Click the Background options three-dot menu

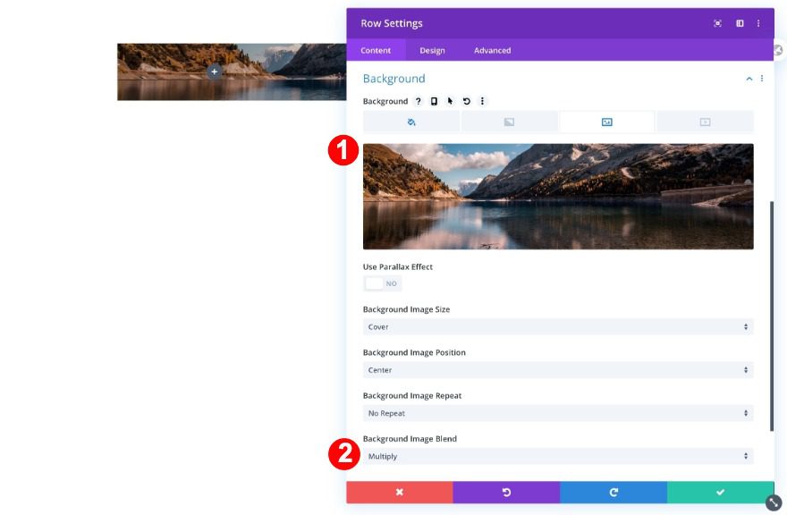click(x=481, y=101)
